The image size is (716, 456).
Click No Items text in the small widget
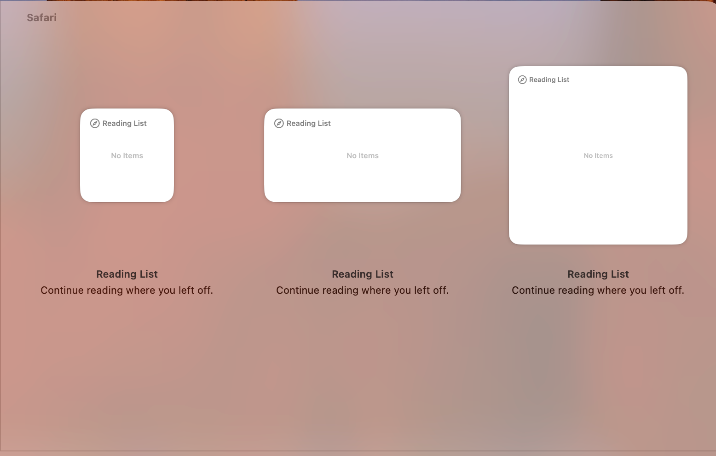tap(127, 156)
